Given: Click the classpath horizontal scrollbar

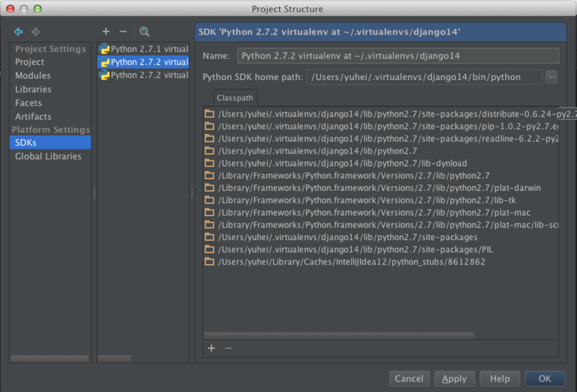Looking at the screenshot, I should click(x=339, y=335).
